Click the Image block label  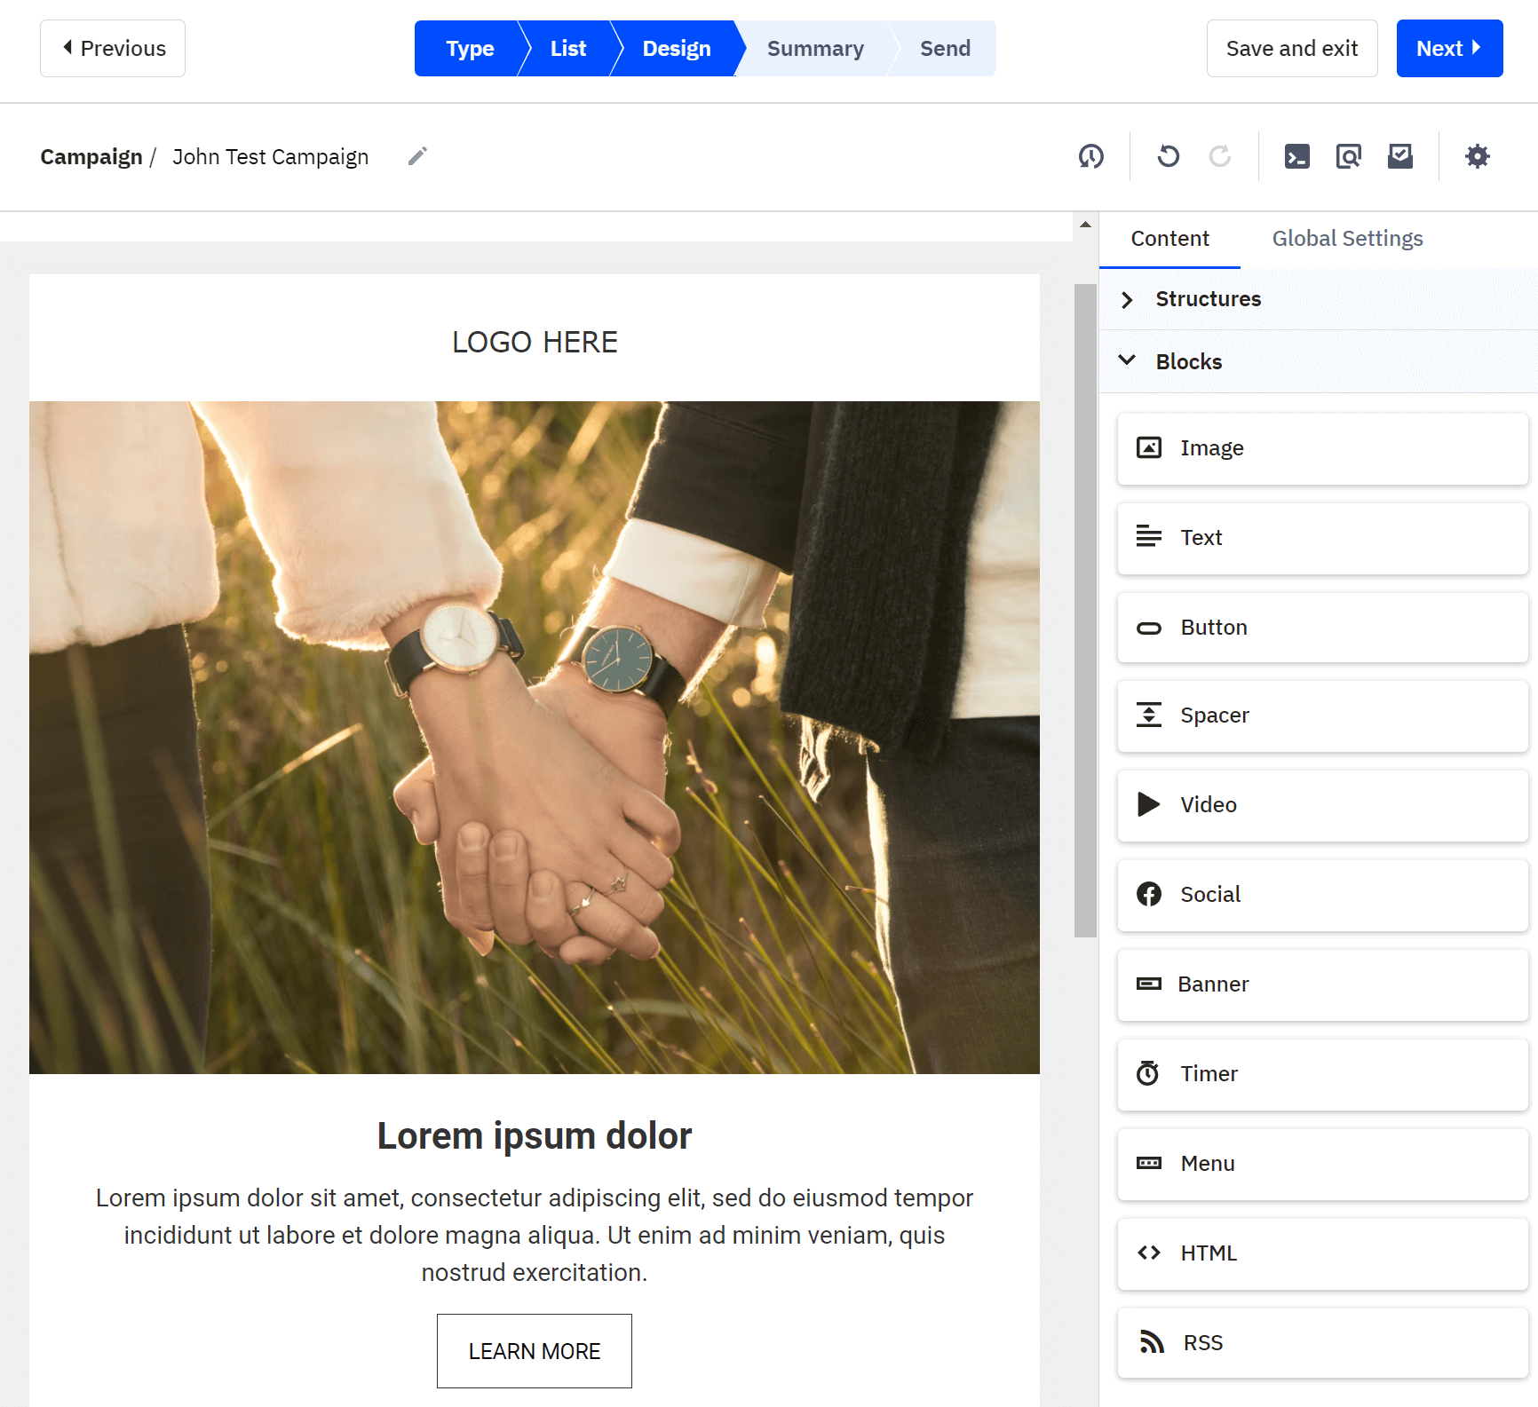pos(1211,448)
